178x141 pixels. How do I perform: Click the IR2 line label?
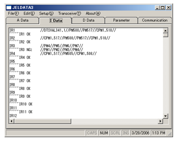click(x=12, y=38)
